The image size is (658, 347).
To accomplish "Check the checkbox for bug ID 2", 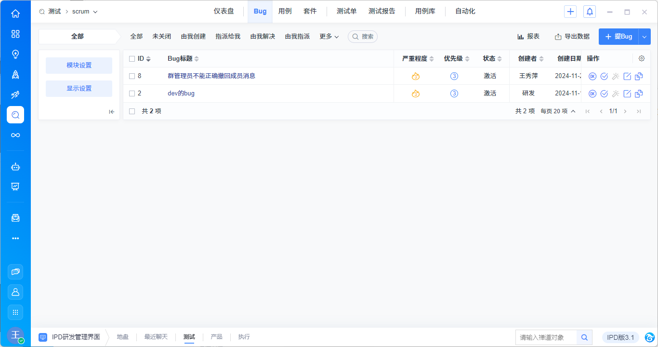I will (x=132, y=93).
